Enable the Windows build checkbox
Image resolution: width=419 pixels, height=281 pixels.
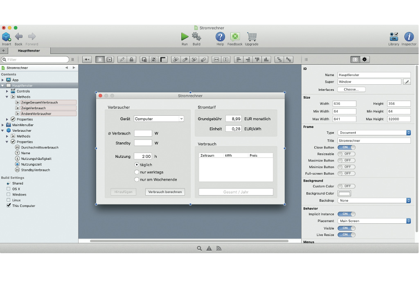click(9, 195)
